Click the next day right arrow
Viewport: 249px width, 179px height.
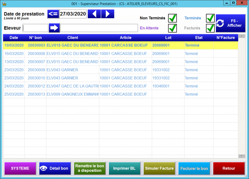pyautogui.click(x=108, y=14)
